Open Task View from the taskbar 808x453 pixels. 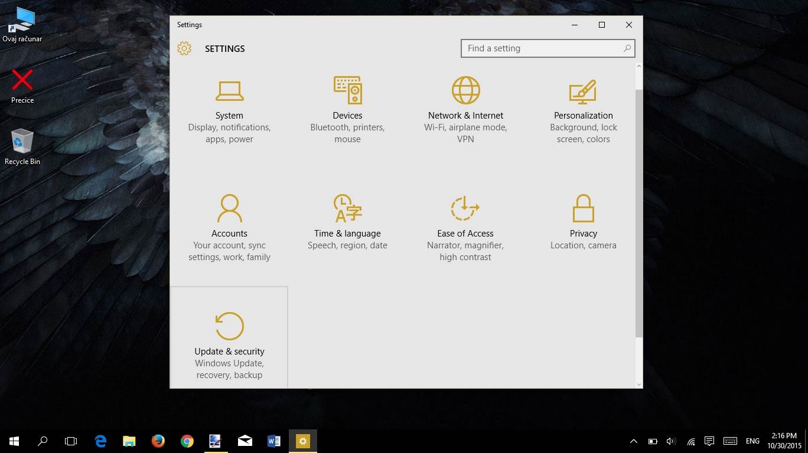(x=71, y=441)
